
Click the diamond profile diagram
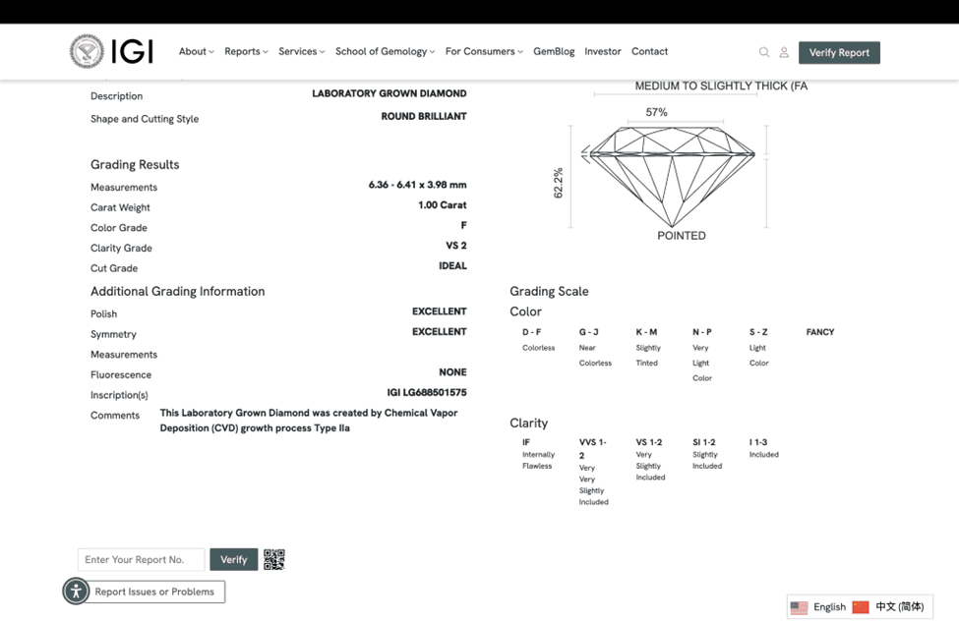[x=672, y=176]
